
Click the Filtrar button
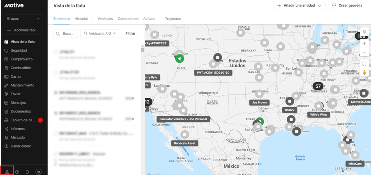point(130,33)
